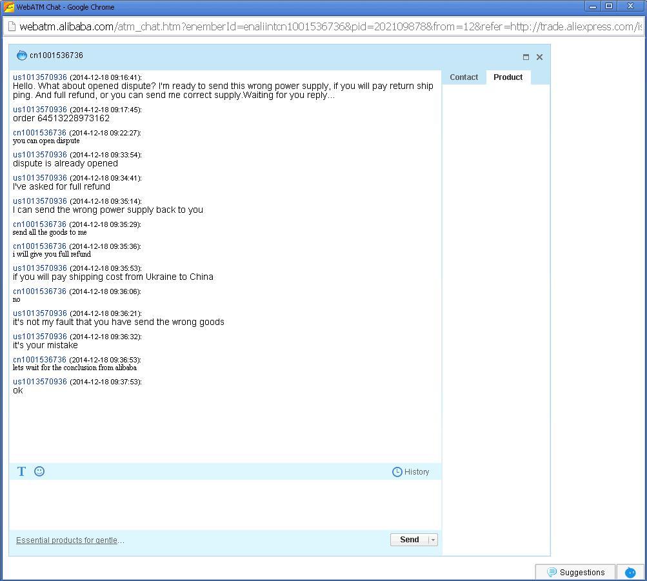Send the chat message
647x581 pixels.
coord(410,540)
